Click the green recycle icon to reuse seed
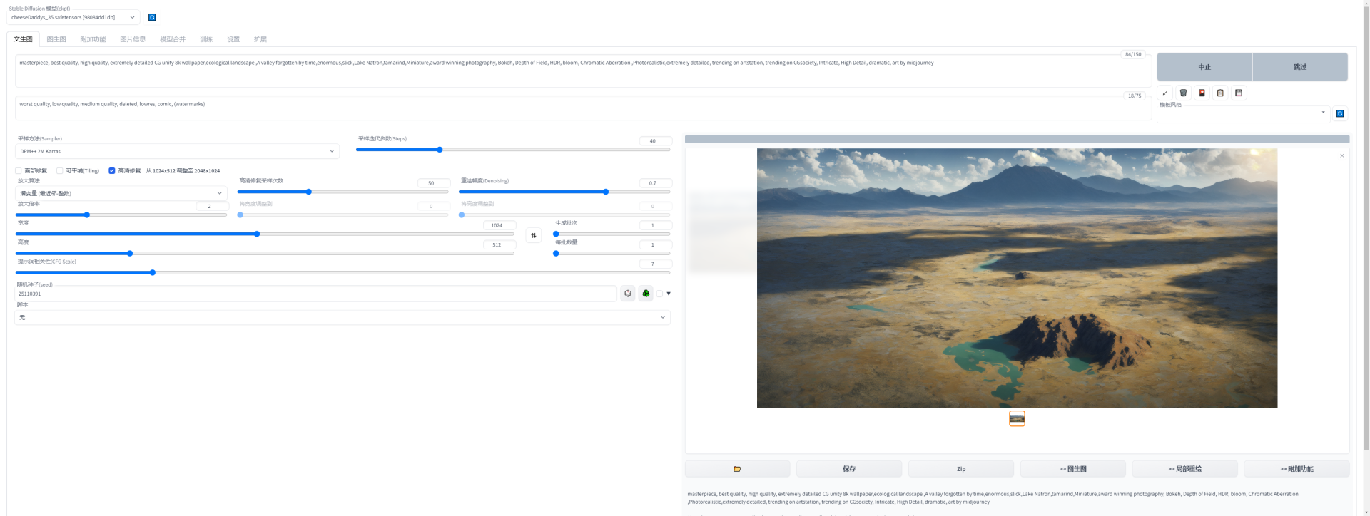Viewport: 1370px width, 516px height. coord(646,294)
